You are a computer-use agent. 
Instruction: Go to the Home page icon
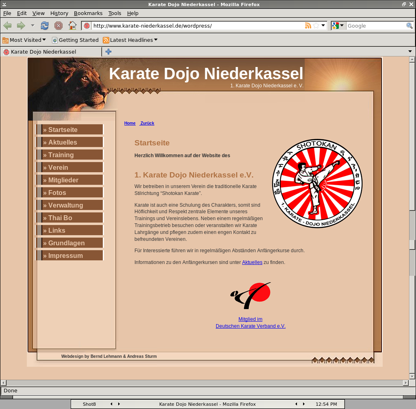click(72, 26)
